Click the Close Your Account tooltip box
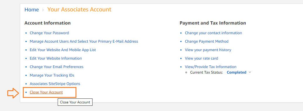Screen dimensions: 303x111 pos(75,102)
